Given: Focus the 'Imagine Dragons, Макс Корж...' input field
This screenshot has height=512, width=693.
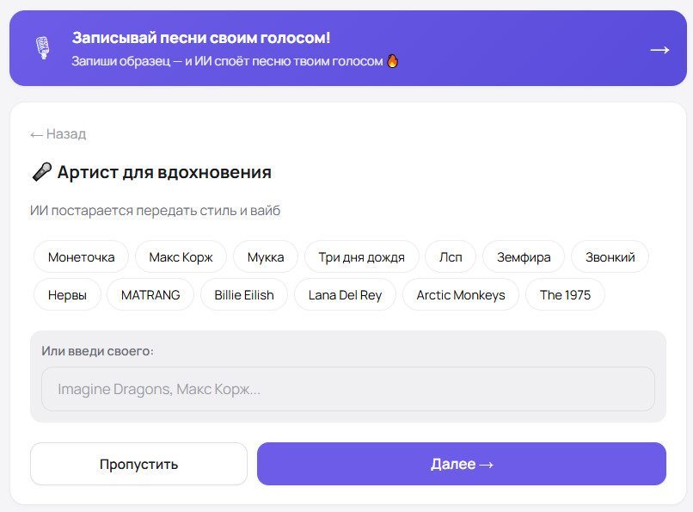Looking at the screenshot, I should (x=348, y=389).
